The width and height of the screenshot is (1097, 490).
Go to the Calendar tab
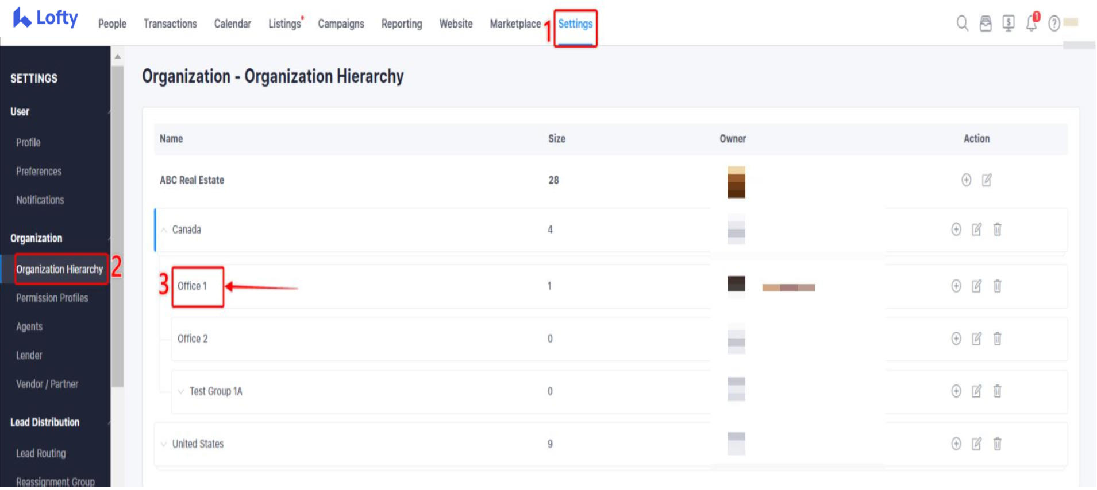[x=233, y=24]
